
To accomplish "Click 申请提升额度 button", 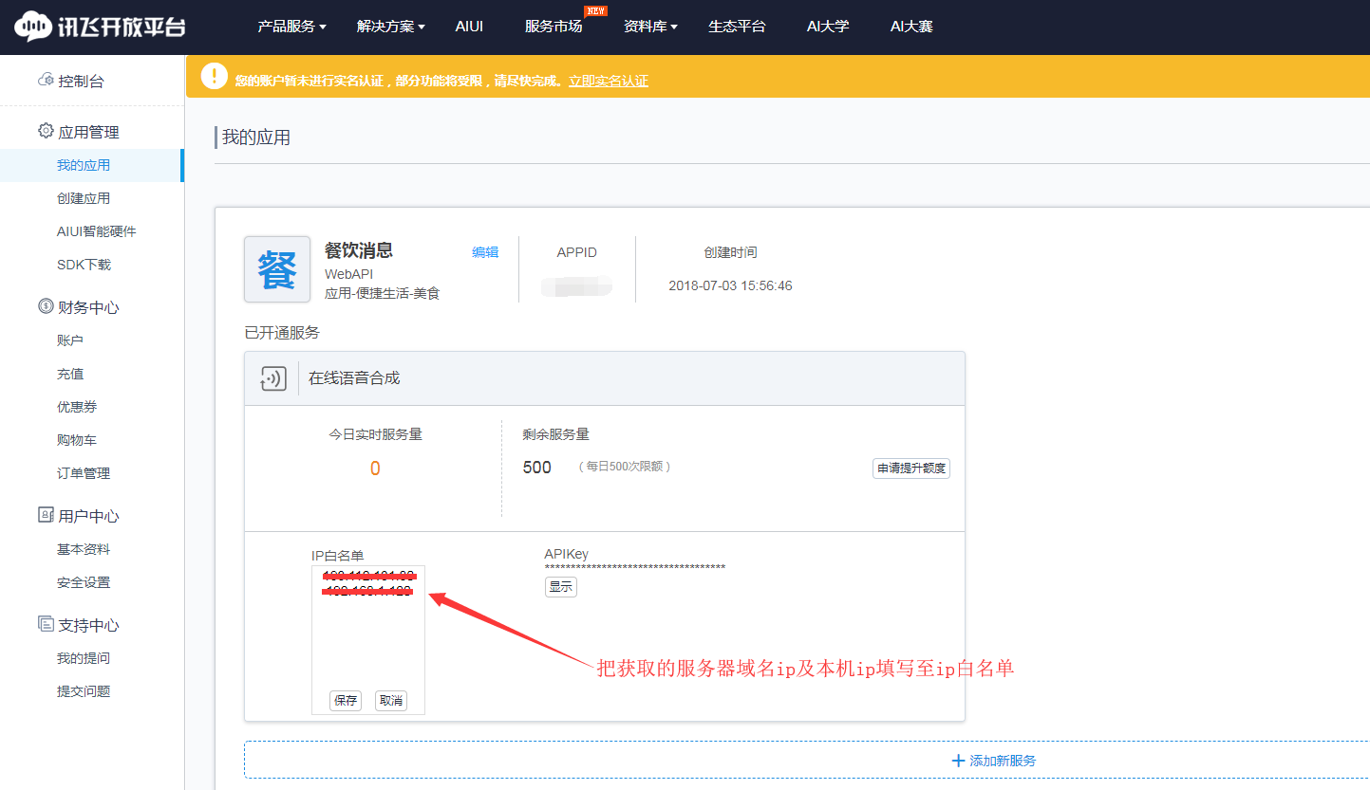I will 910,468.
